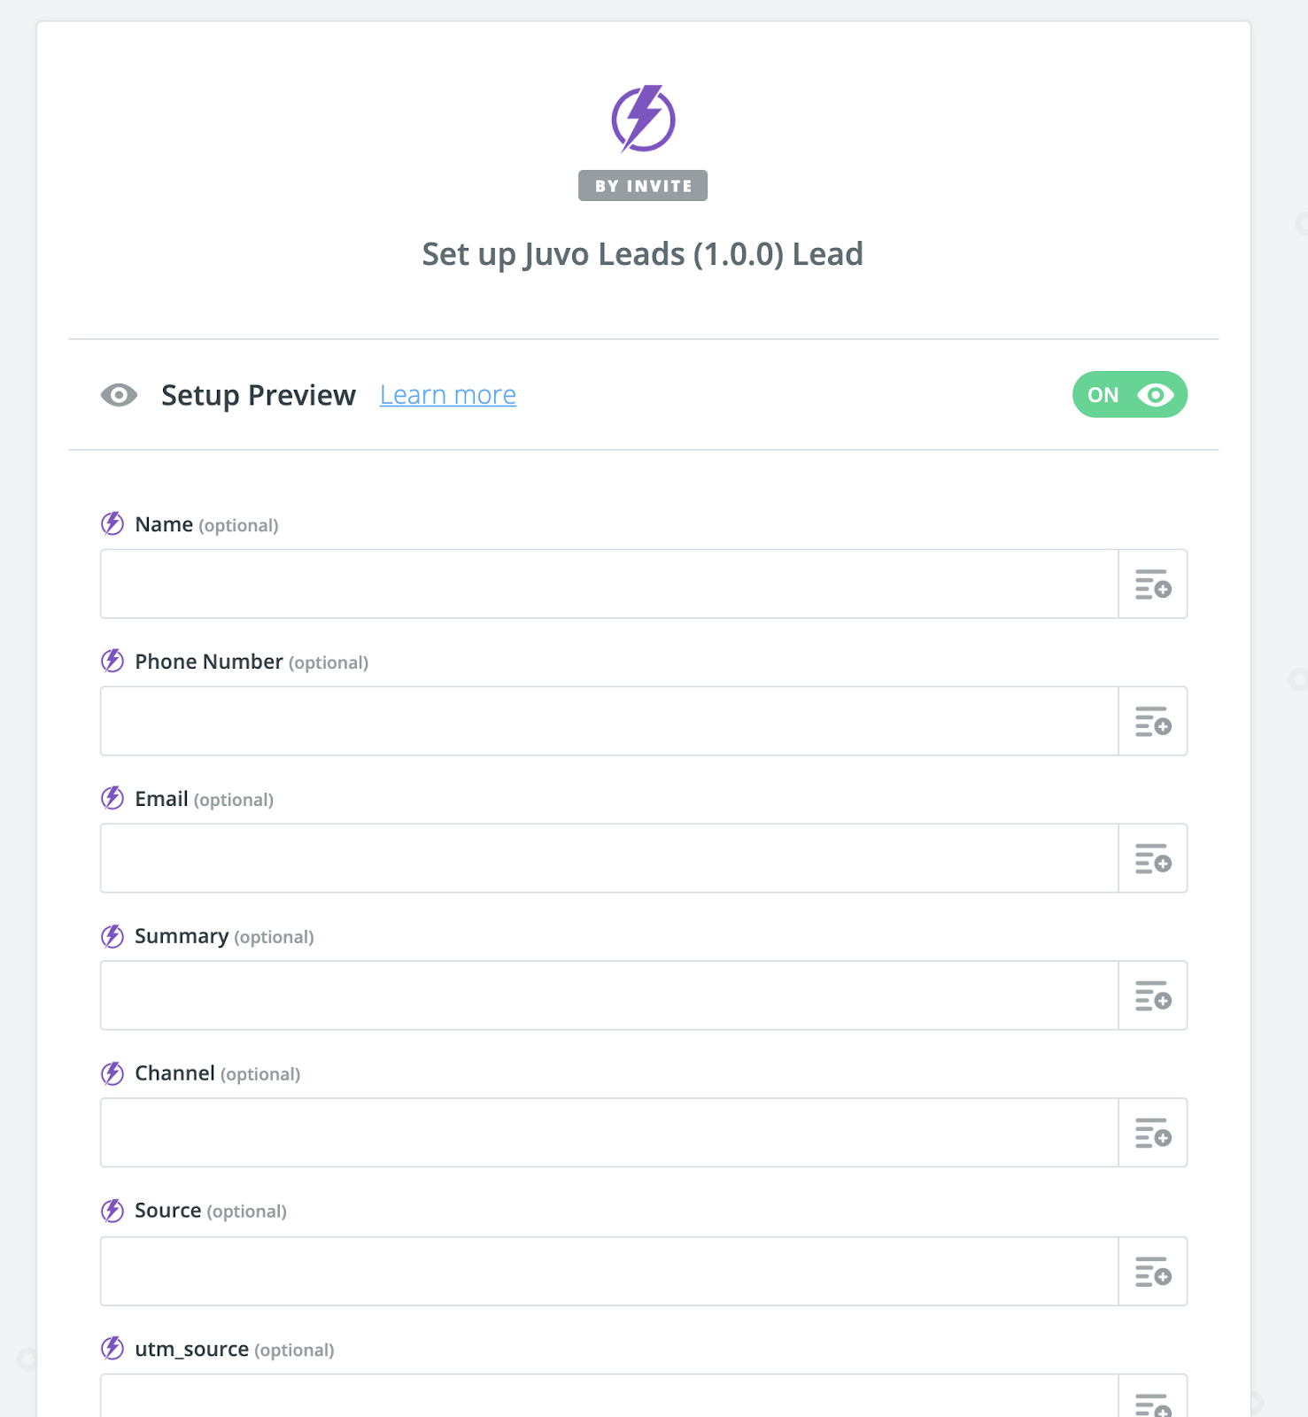Select the Channel input field

click(608, 1134)
